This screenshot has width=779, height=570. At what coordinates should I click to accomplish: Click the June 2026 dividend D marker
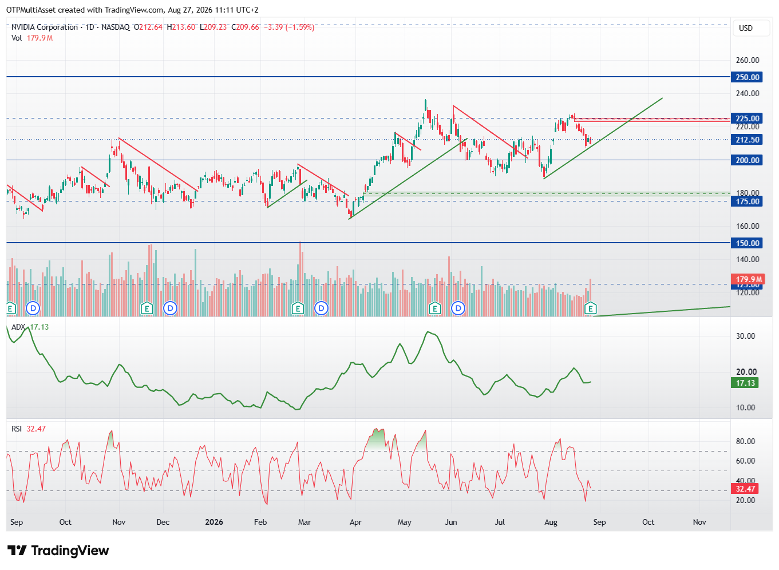point(458,308)
